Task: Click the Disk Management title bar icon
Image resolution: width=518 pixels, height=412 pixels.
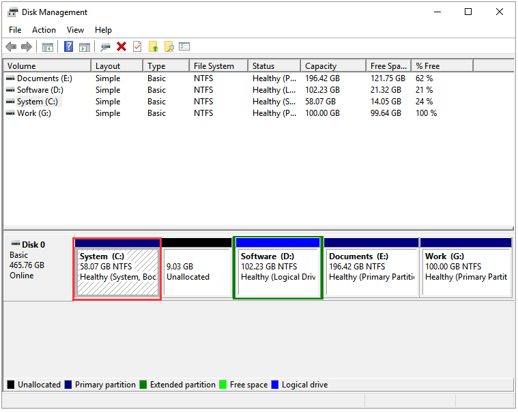Action: tap(12, 12)
